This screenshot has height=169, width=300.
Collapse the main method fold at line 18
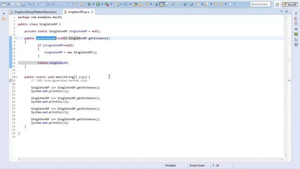(16, 77)
